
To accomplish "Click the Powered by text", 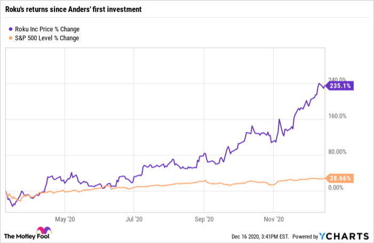I will (305, 236).
